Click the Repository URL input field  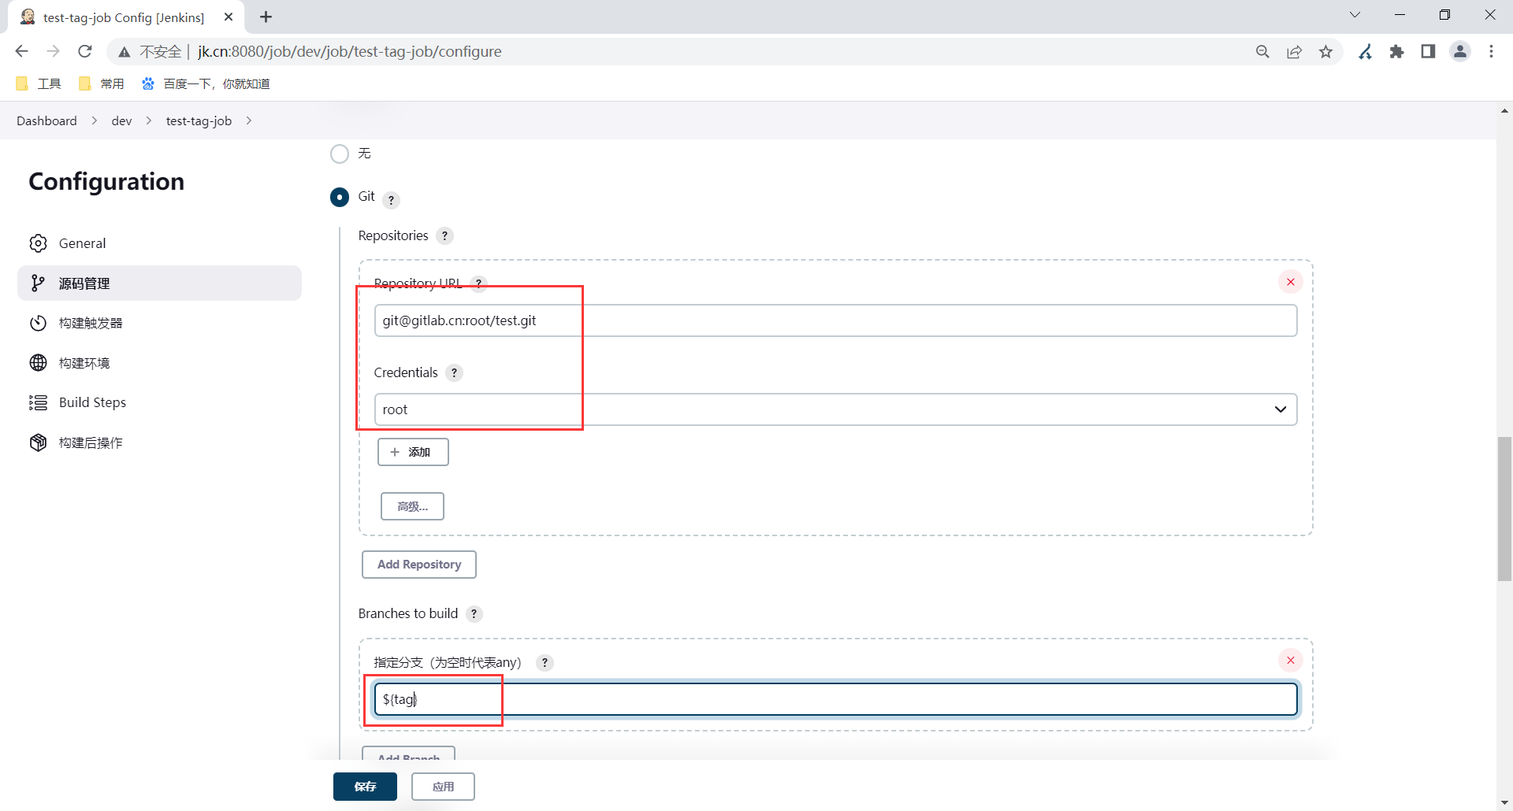click(835, 320)
